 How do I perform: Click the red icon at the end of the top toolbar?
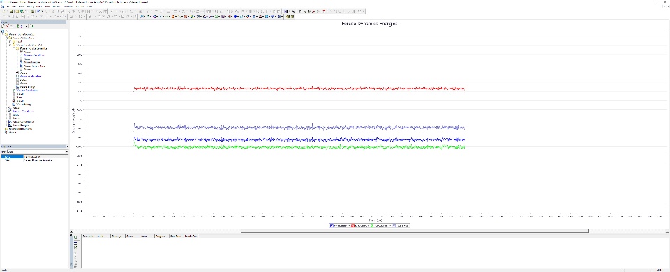click(324, 11)
